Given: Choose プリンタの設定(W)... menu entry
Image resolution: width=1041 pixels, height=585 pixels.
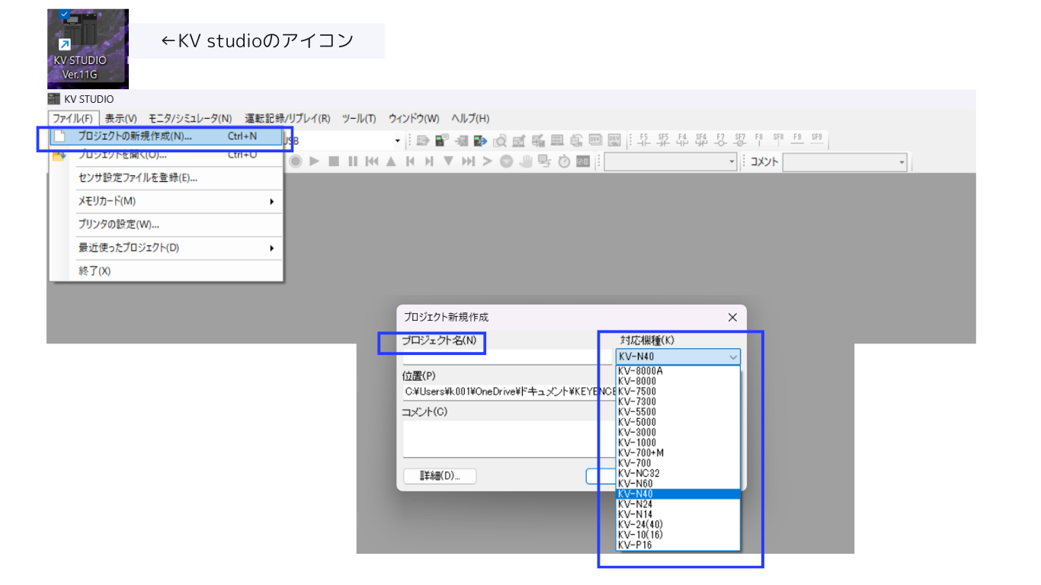Looking at the screenshot, I should coord(166,225).
